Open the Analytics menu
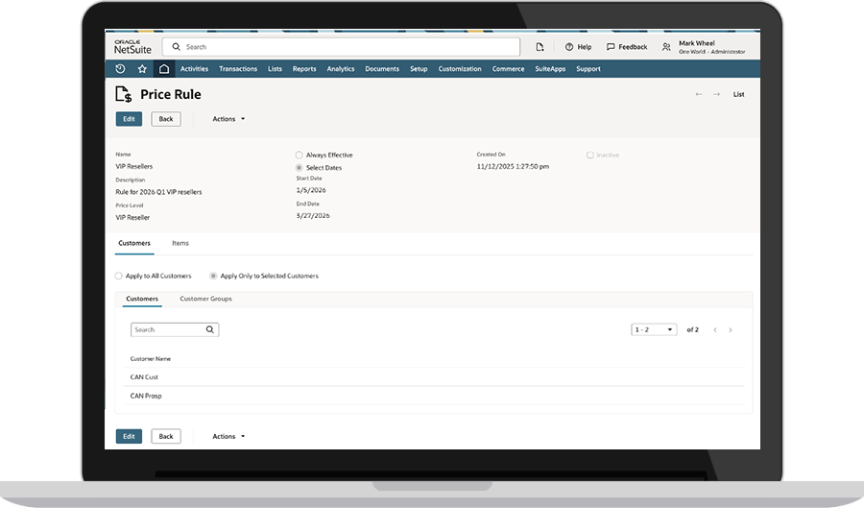This screenshot has height=508, width=864. pyautogui.click(x=341, y=69)
